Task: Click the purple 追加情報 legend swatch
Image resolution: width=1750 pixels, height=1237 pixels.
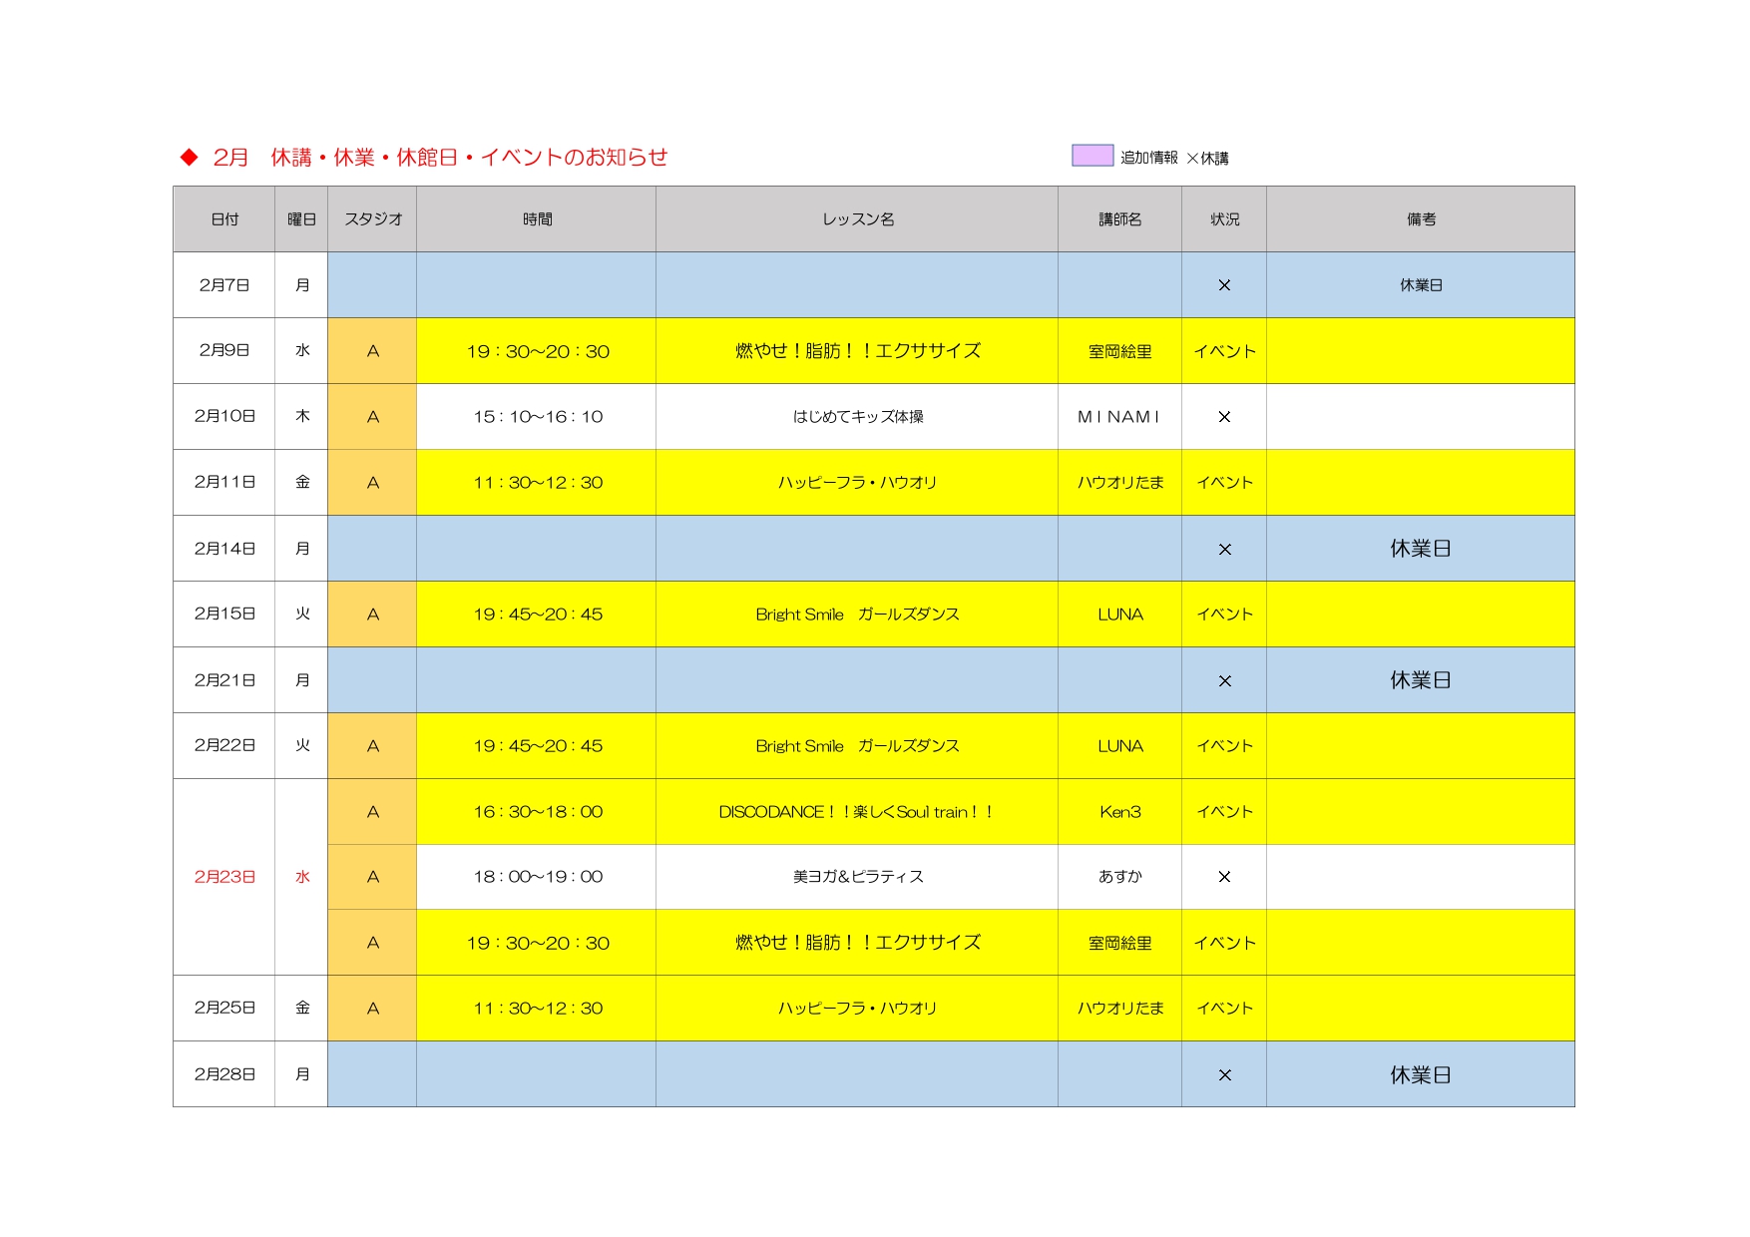Action: (x=1093, y=156)
